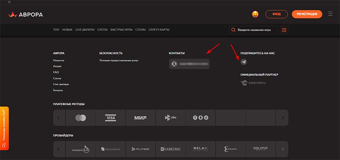Switch to the НОВЫЕ category
Viewport: 340px width, 160px height.
67,30
